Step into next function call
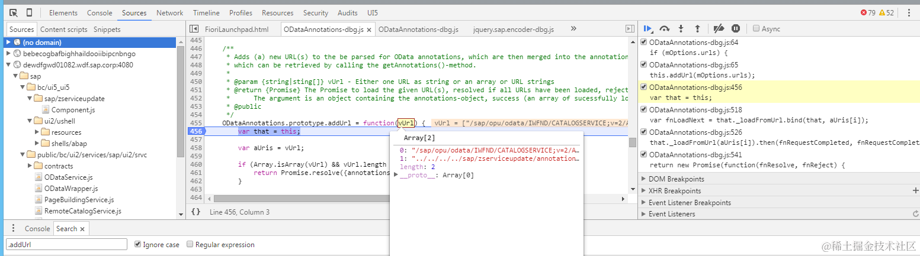The image size is (920, 256). 681,28
